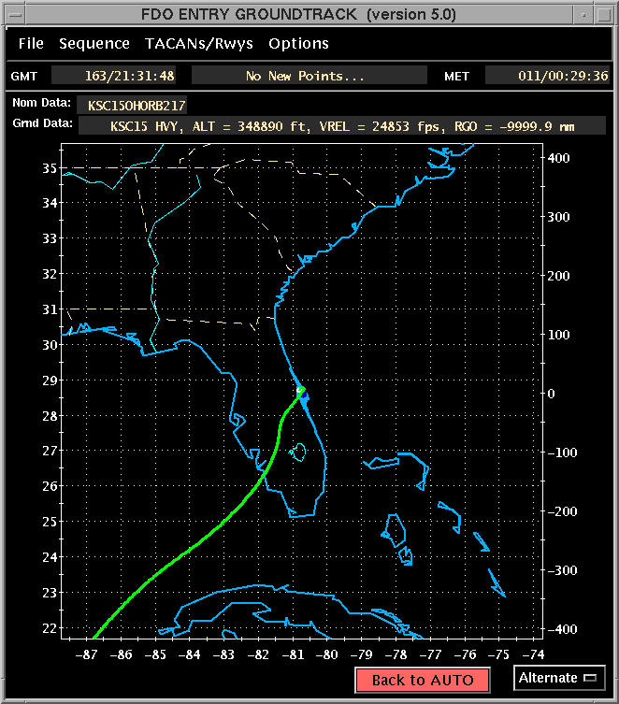Open the File menu
The height and width of the screenshot is (704, 619).
(x=31, y=44)
